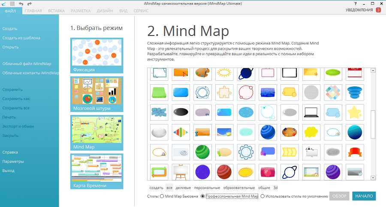Pick the laptop central idea image
Viewport: 386px width, 207px height.
coord(311,112)
